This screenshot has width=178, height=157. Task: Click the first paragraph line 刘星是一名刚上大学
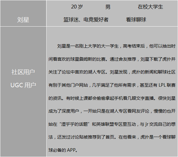[x=116, y=46]
